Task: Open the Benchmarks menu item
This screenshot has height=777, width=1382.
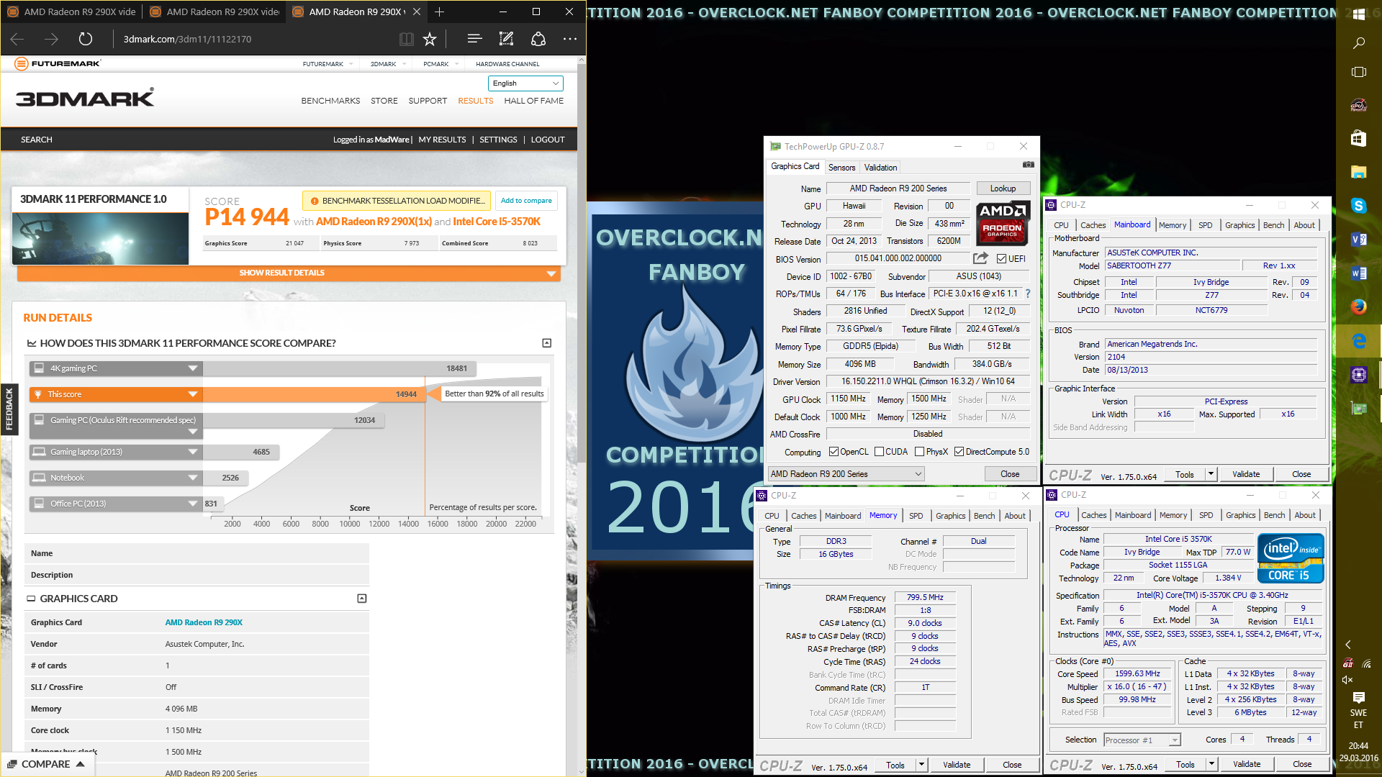Action: [330, 101]
